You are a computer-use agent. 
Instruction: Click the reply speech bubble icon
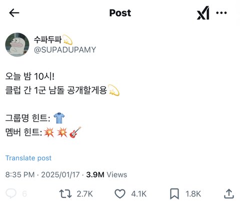(11, 193)
